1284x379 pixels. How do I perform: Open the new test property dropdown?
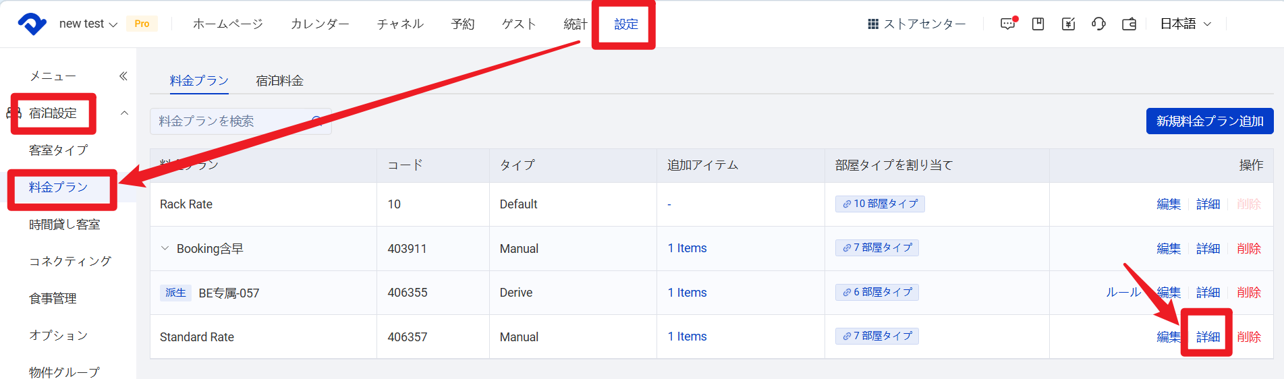coord(88,24)
